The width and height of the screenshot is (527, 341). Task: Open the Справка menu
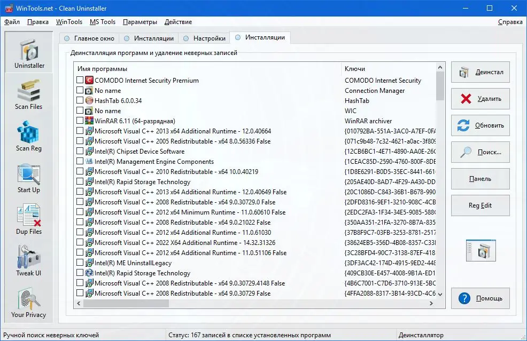pyautogui.click(x=510, y=22)
